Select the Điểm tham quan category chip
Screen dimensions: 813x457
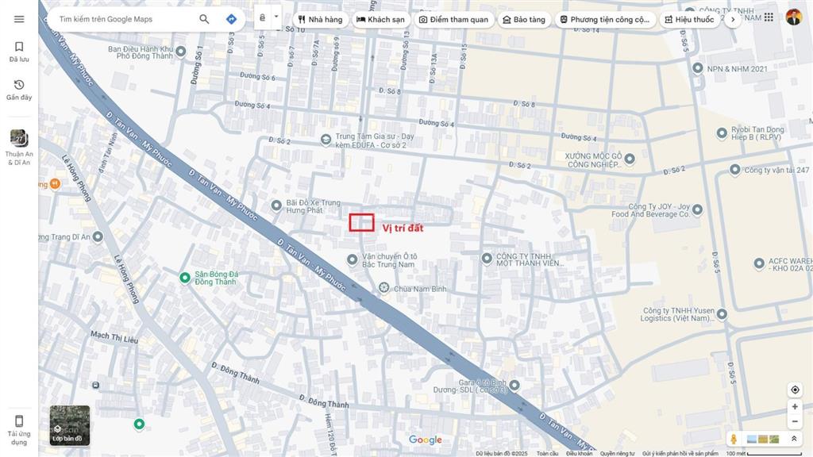point(453,20)
